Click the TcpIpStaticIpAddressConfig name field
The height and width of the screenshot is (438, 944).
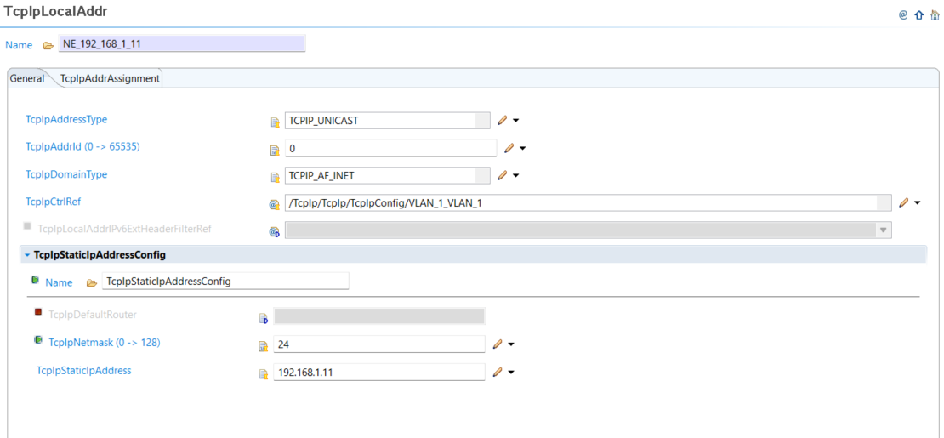point(225,282)
